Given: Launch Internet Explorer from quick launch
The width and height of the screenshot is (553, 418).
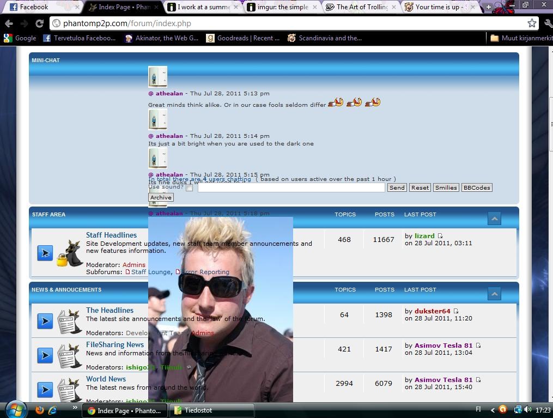Looking at the screenshot, I should point(52,410).
